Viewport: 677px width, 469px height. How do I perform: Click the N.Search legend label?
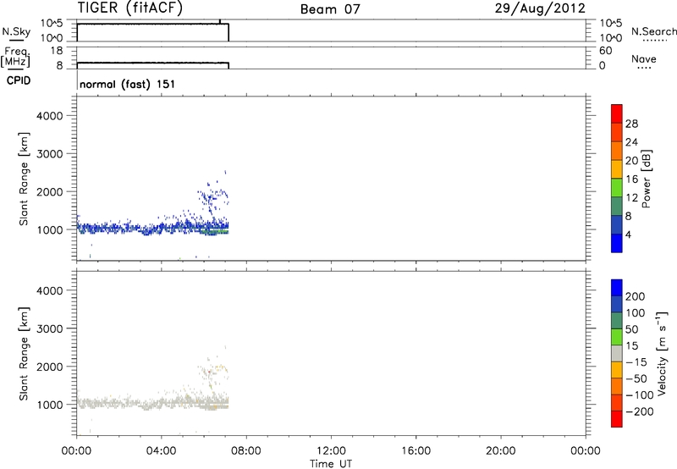(x=654, y=31)
